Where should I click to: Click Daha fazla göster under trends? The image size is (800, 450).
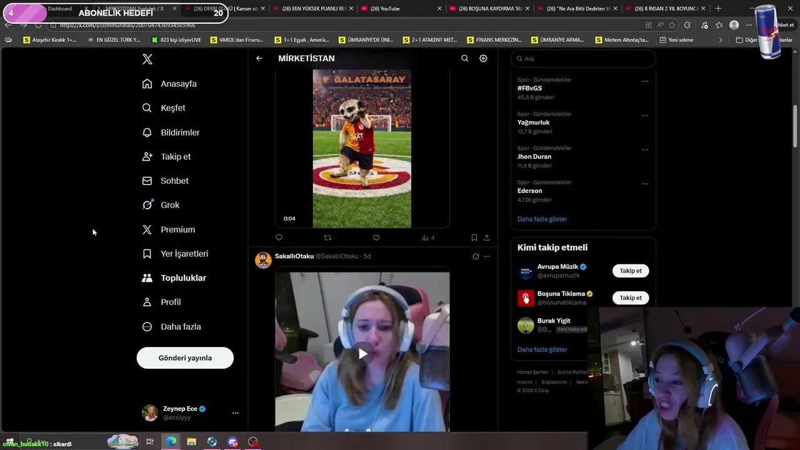[x=542, y=219]
